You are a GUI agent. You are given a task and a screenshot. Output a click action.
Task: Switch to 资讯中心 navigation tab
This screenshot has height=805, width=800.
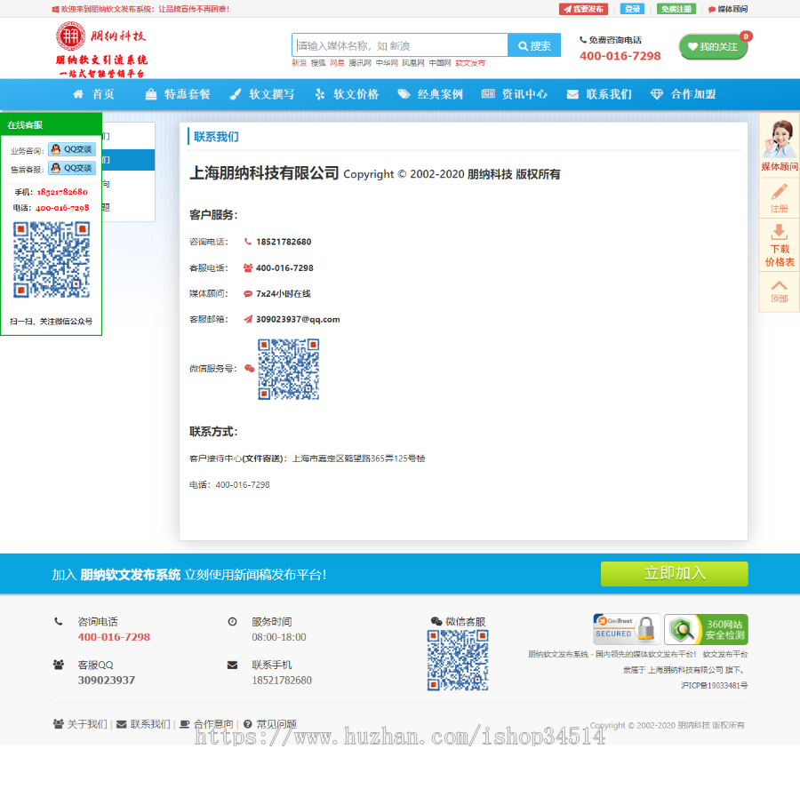[515, 93]
